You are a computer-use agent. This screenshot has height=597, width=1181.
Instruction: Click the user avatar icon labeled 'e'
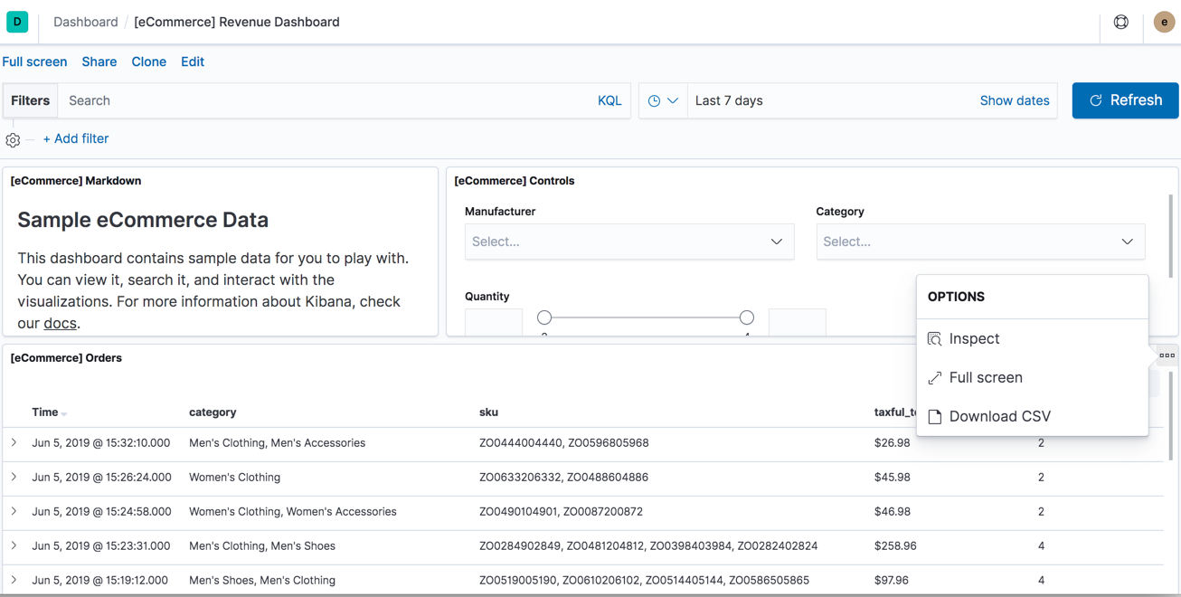1164,21
